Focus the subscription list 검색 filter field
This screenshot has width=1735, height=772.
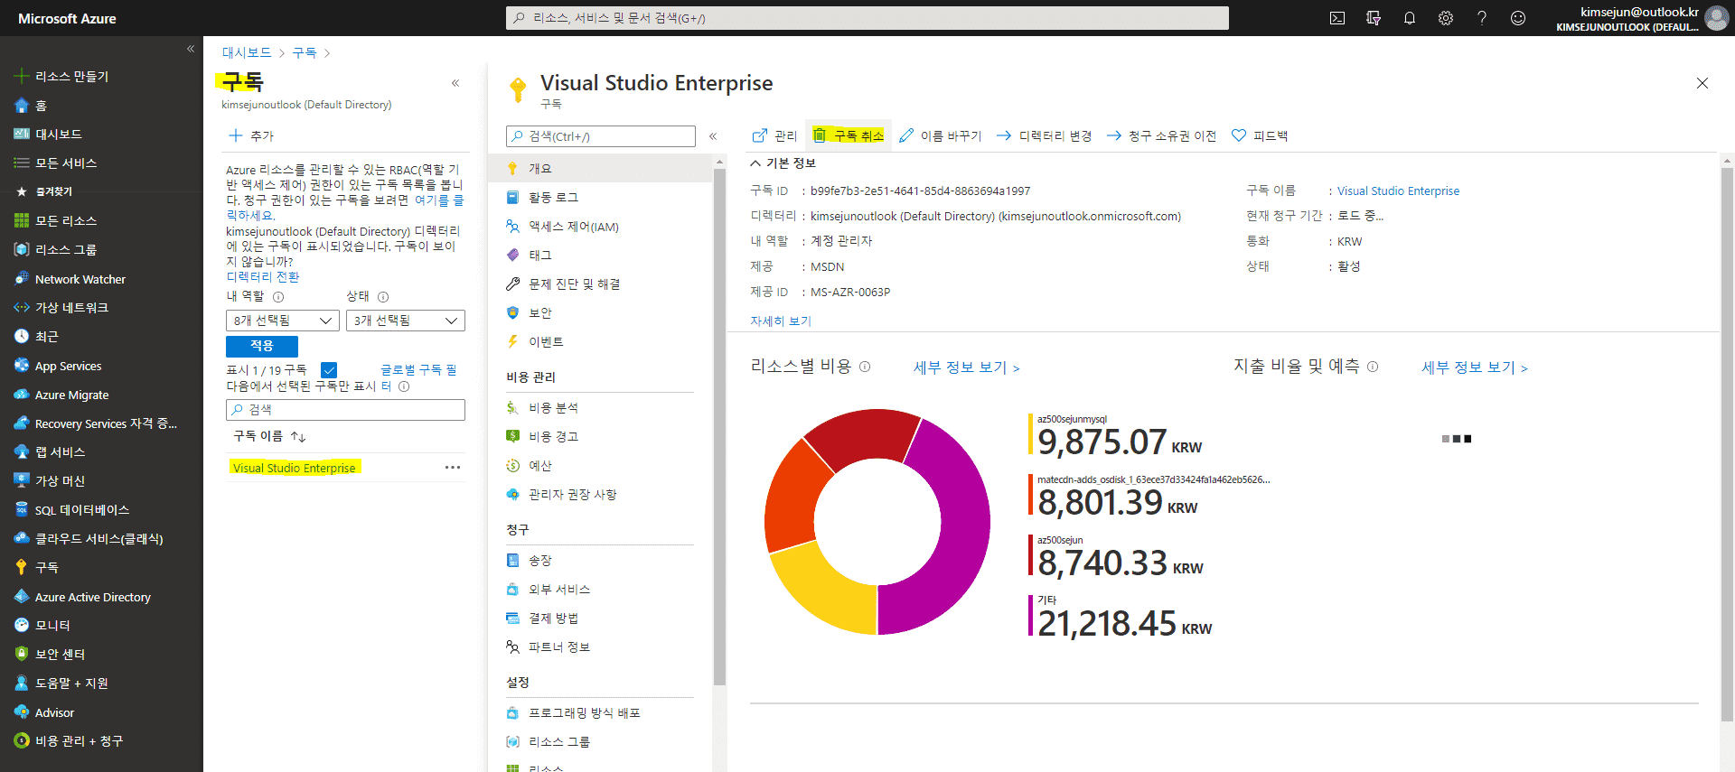(345, 409)
